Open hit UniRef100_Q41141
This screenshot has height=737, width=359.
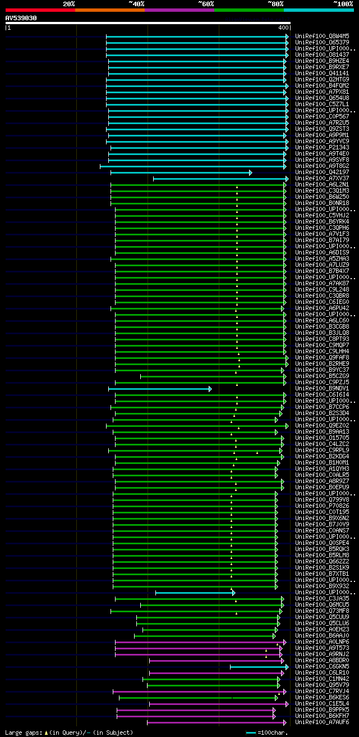click(322, 74)
